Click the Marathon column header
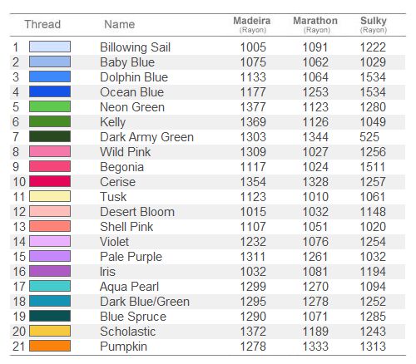Viewport: 416px width, 364px height. (315, 25)
